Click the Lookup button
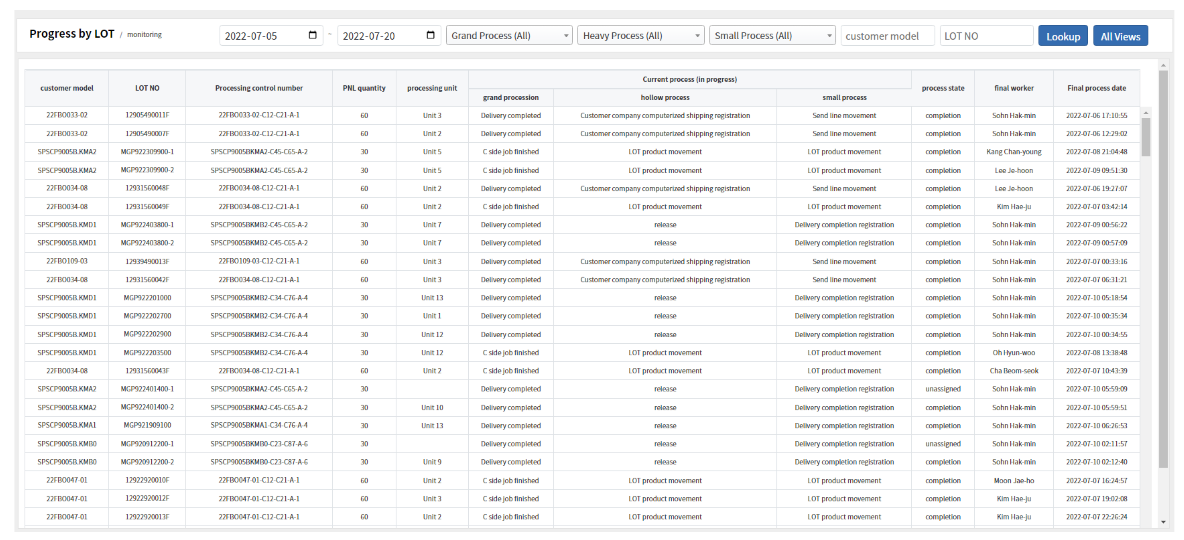Viewport: 1184px width, 540px height. 1062,36
